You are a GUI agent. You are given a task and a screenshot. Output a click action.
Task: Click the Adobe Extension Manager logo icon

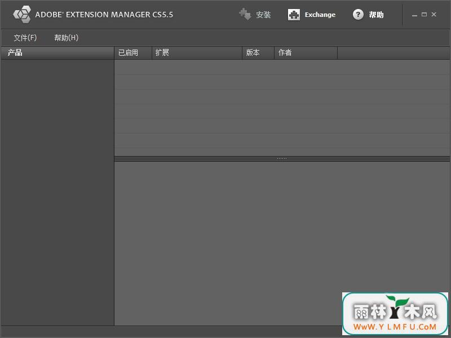(22, 15)
